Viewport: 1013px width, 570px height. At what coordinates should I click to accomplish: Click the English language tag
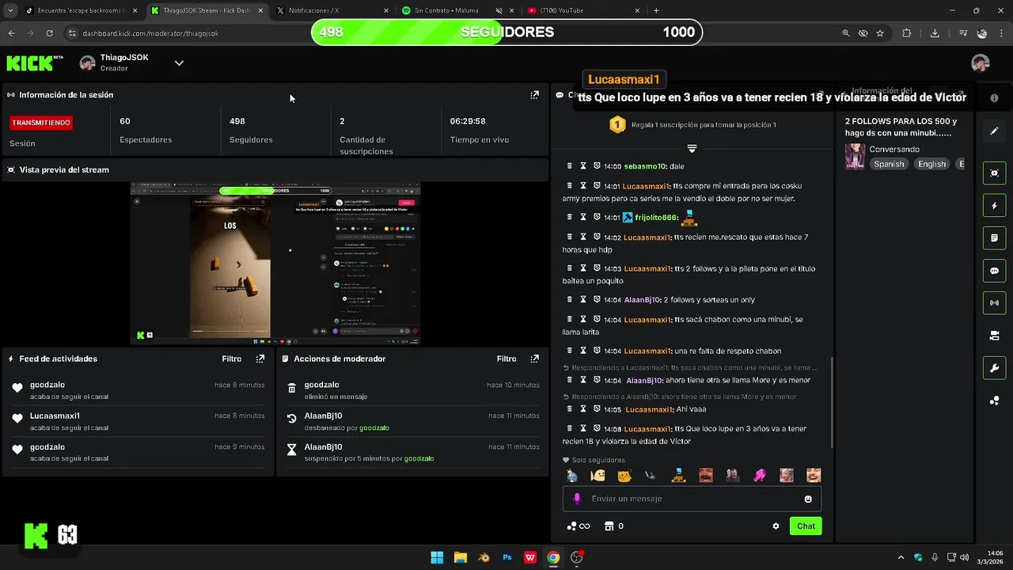[x=931, y=164]
